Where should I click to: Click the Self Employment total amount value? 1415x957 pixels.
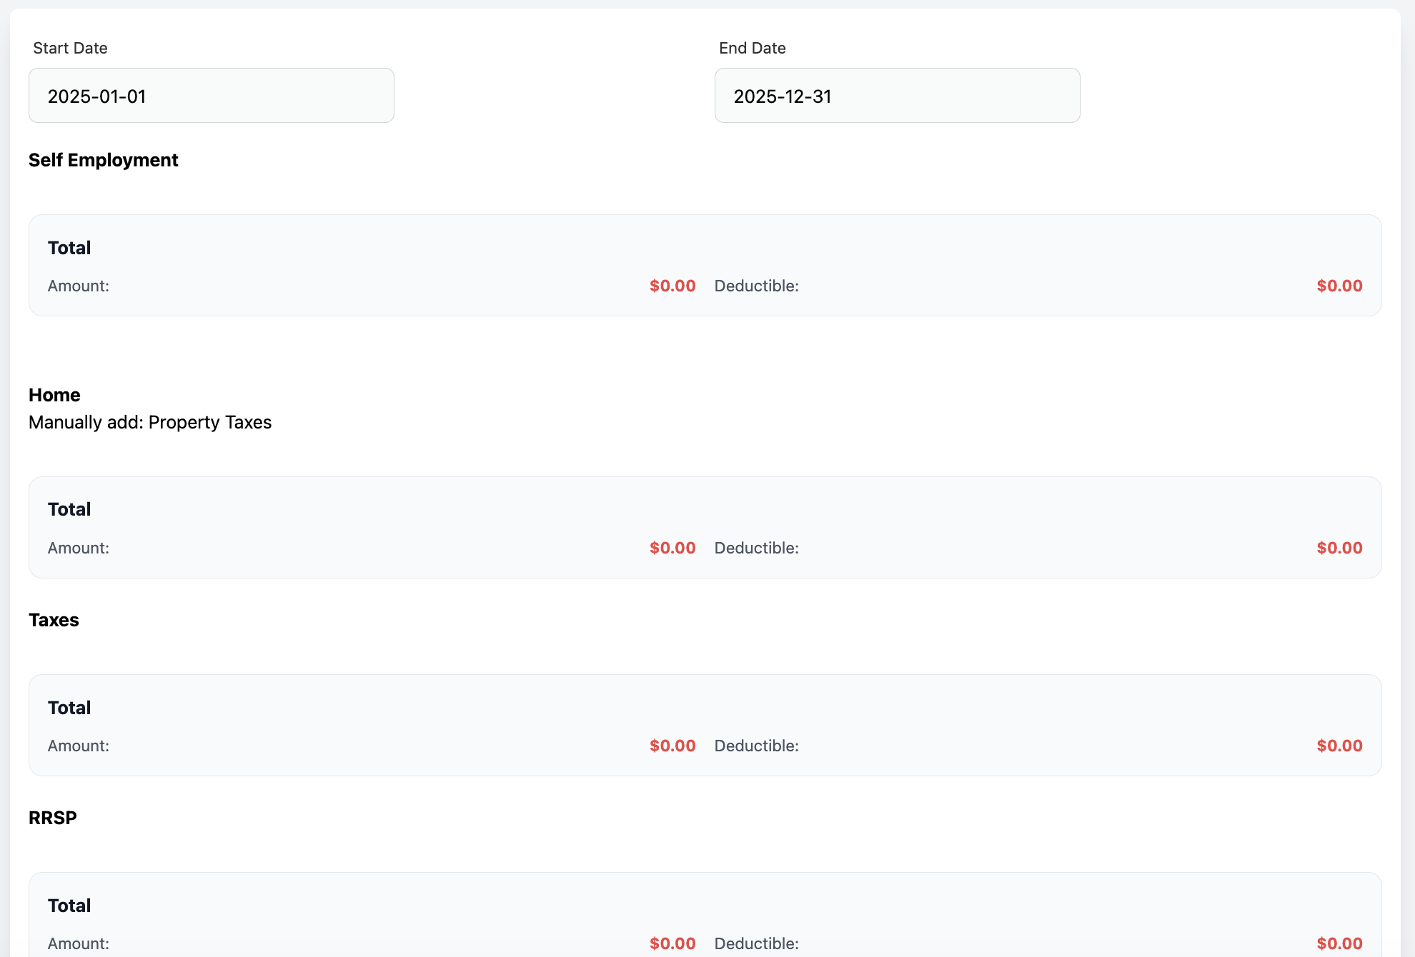[672, 286]
